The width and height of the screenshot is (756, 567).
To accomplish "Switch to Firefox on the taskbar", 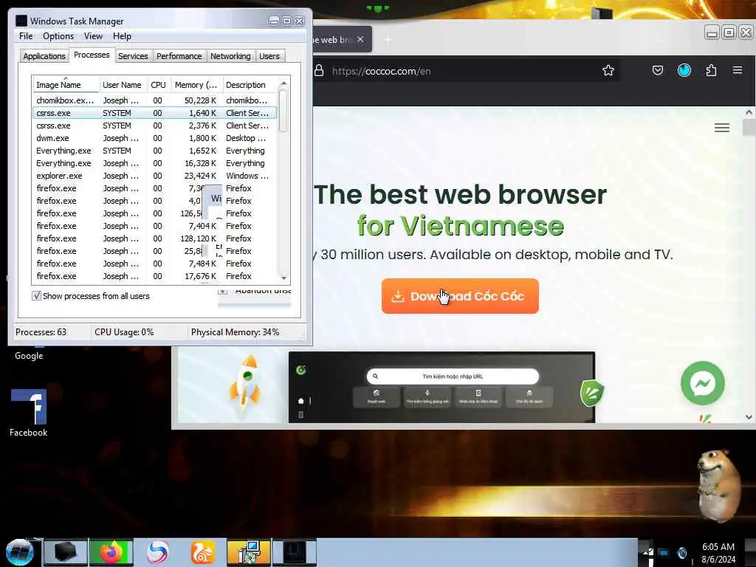I will tap(111, 552).
